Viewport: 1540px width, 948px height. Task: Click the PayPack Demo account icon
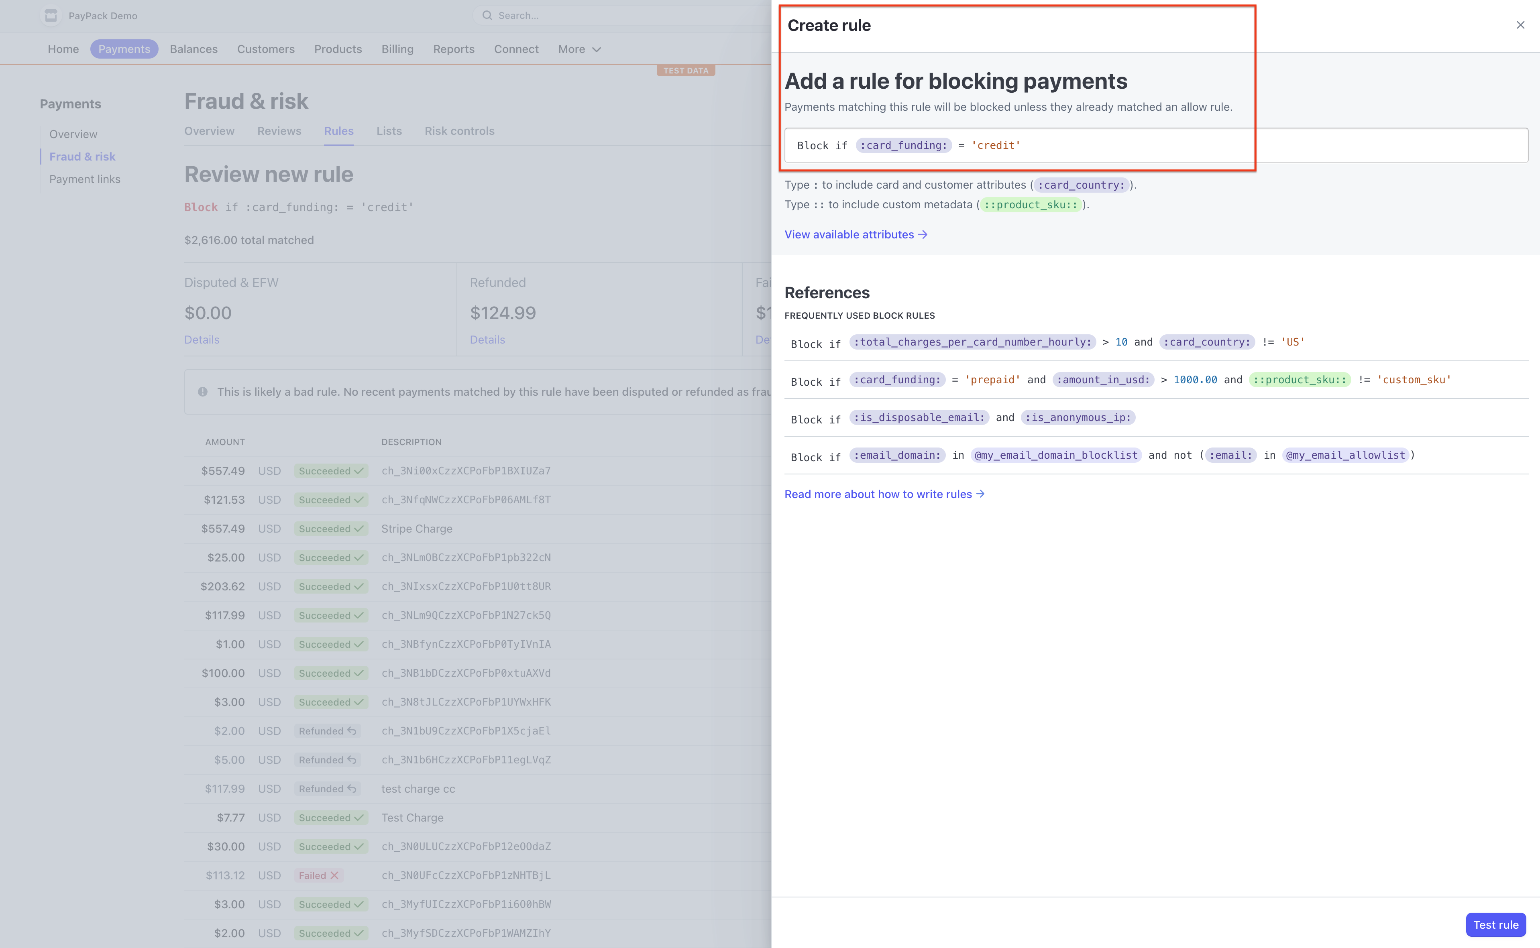coord(51,16)
